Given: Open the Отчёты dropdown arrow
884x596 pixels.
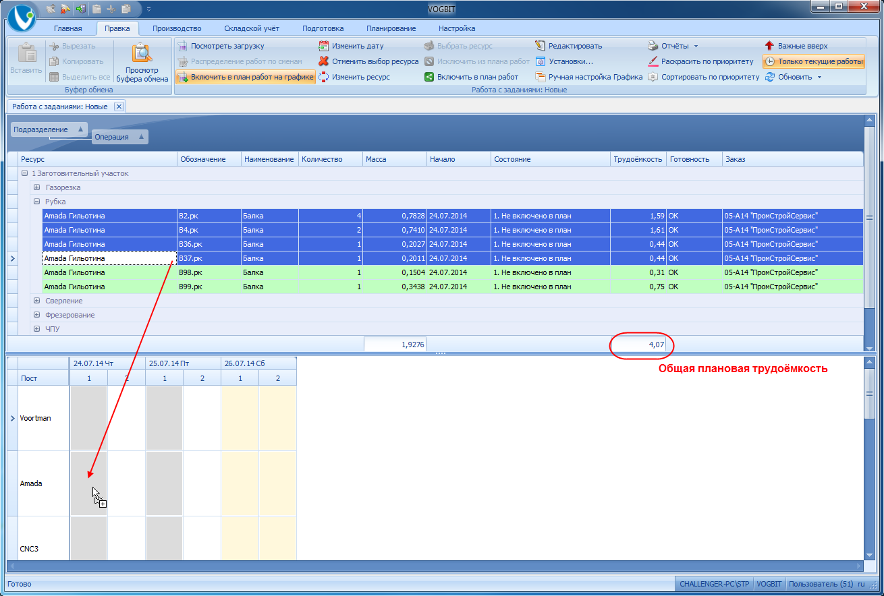Looking at the screenshot, I should [x=696, y=47].
